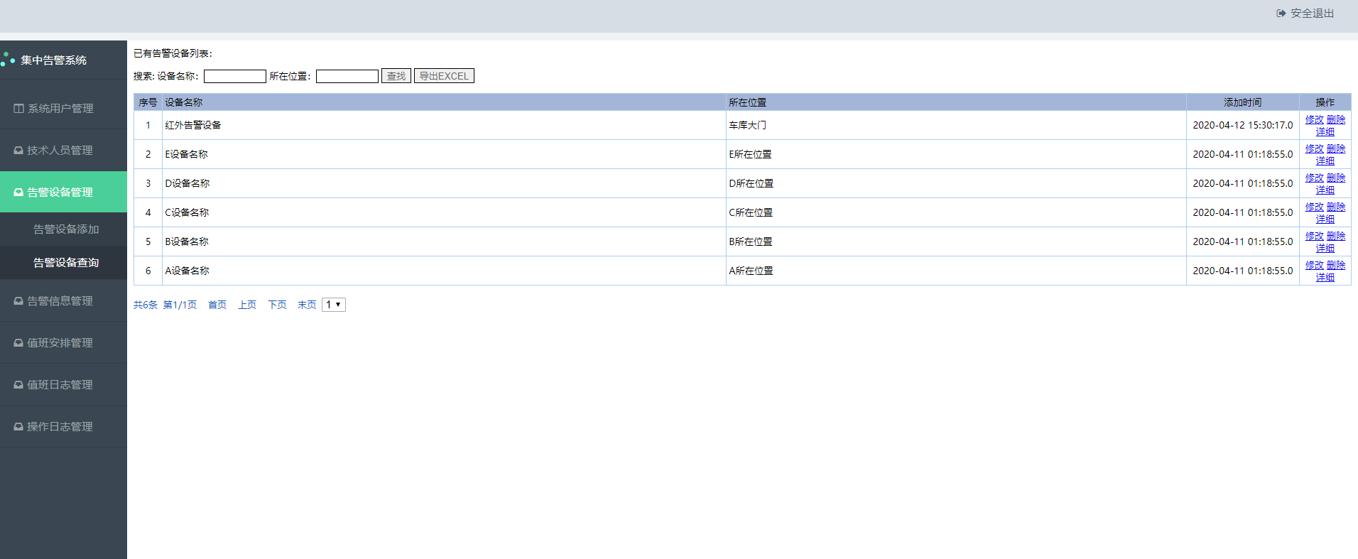Click the 查找 search button

[x=396, y=76]
